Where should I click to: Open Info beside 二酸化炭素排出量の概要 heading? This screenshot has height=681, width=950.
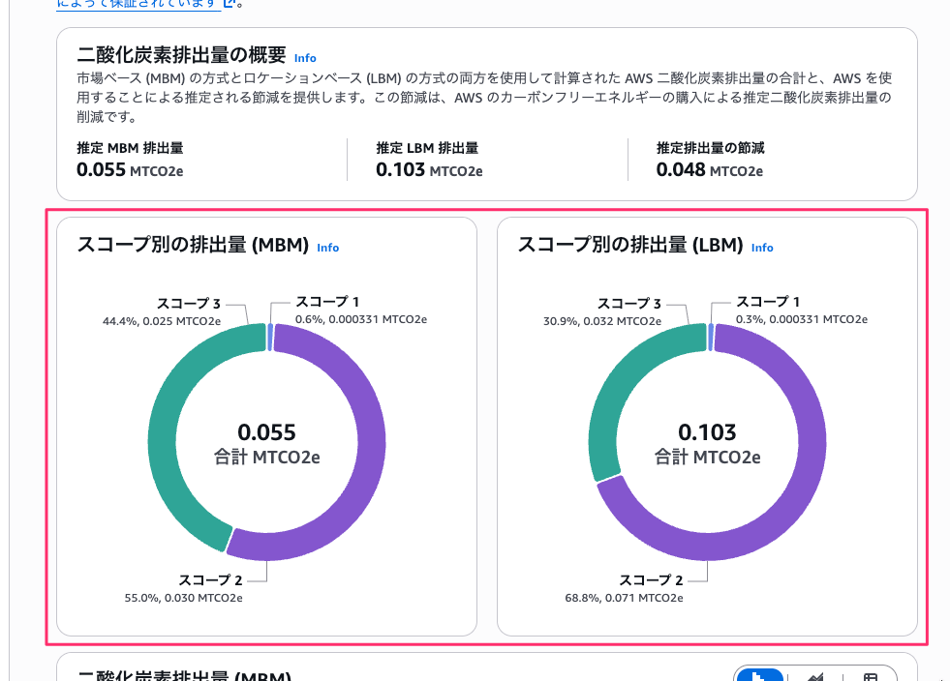point(305,58)
